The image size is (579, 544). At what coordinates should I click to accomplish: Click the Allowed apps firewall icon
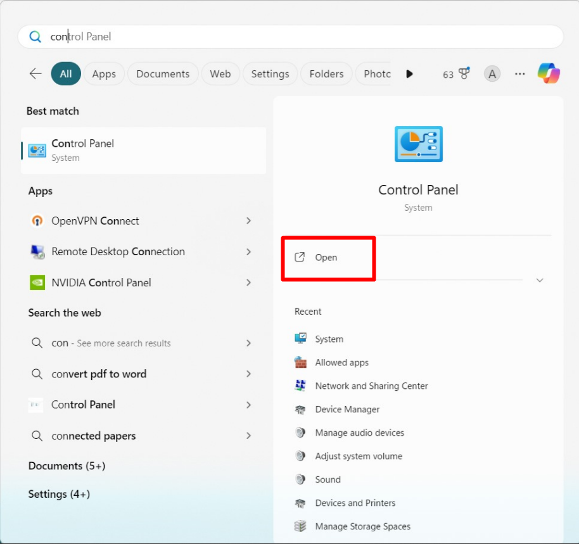(300, 362)
